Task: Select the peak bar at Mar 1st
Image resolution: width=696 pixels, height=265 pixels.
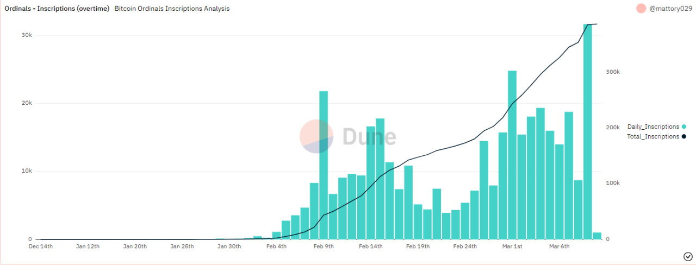Action: 512,155
